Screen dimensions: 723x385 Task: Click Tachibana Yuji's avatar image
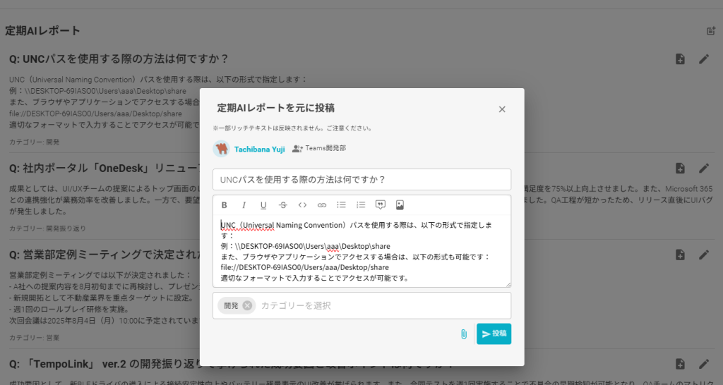point(221,149)
